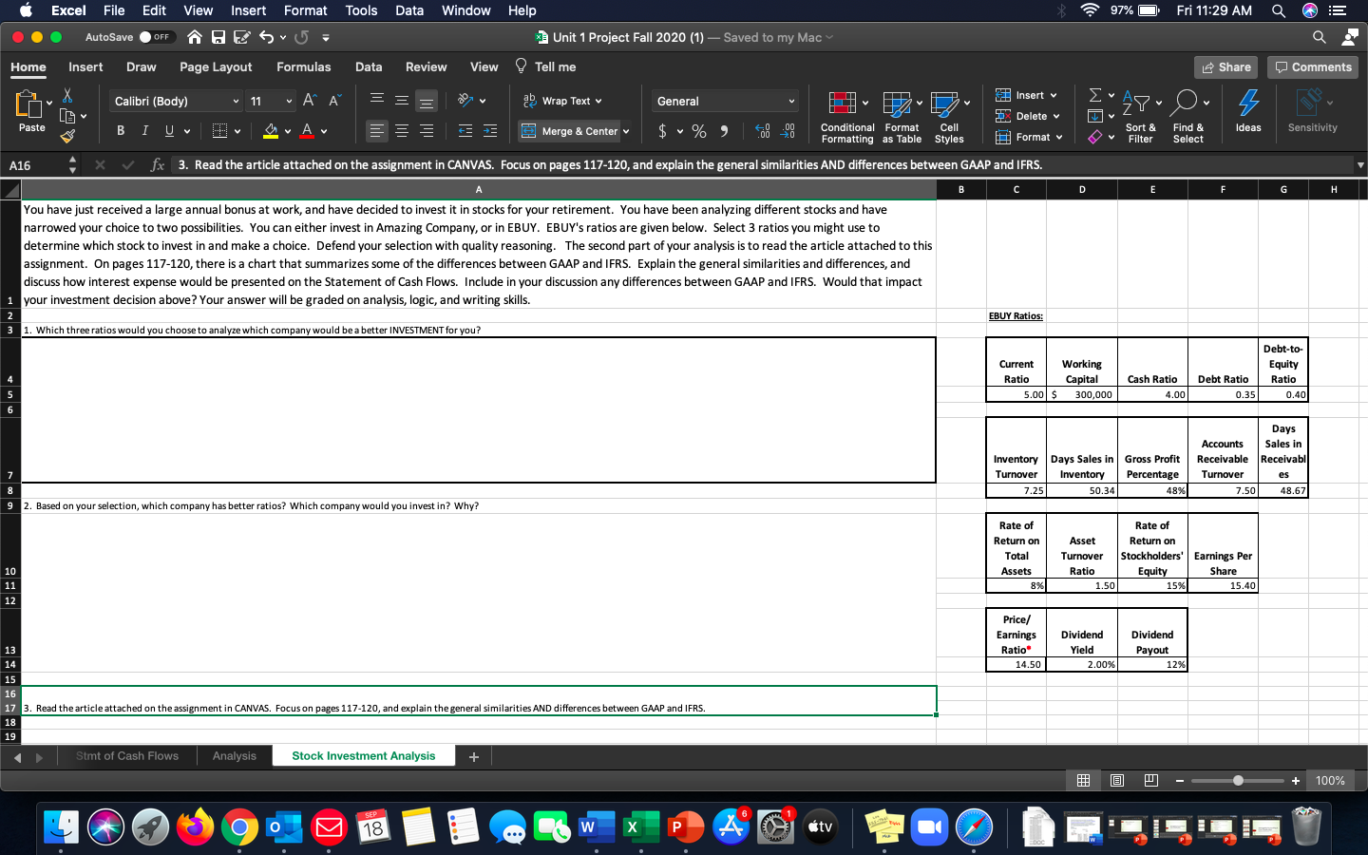This screenshot has height=855, width=1368.
Task: Open the Page Layout ribbon tab
Action: [216, 67]
